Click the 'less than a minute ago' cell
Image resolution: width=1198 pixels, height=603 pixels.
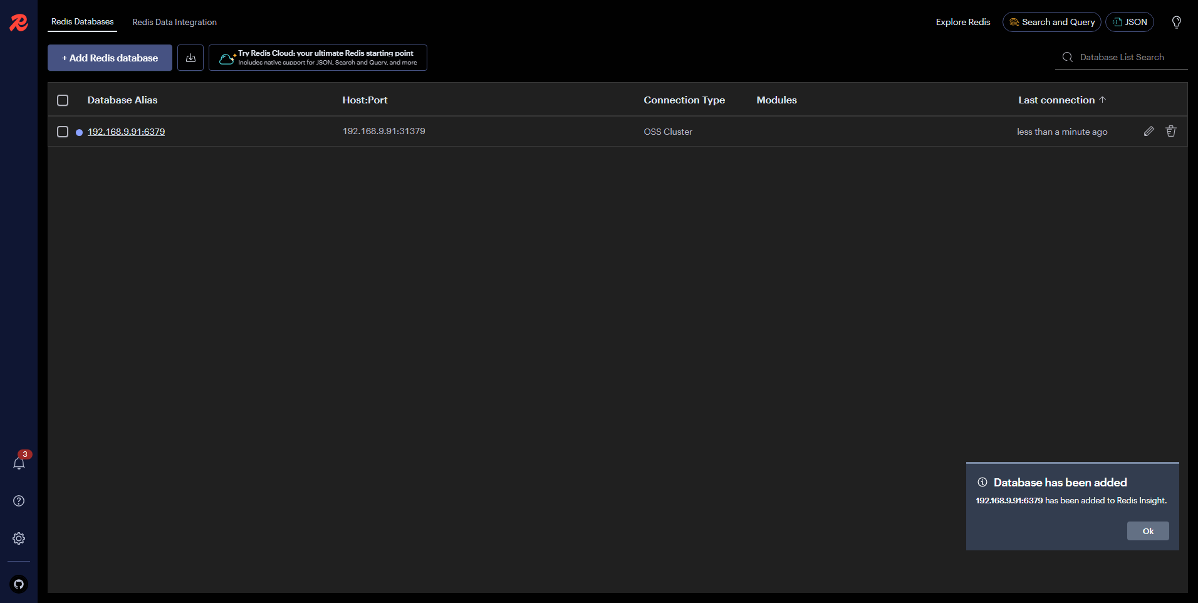click(x=1062, y=132)
